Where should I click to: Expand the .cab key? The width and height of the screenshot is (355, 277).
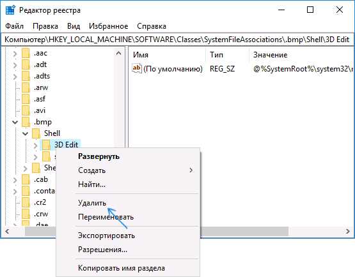(x=15, y=180)
